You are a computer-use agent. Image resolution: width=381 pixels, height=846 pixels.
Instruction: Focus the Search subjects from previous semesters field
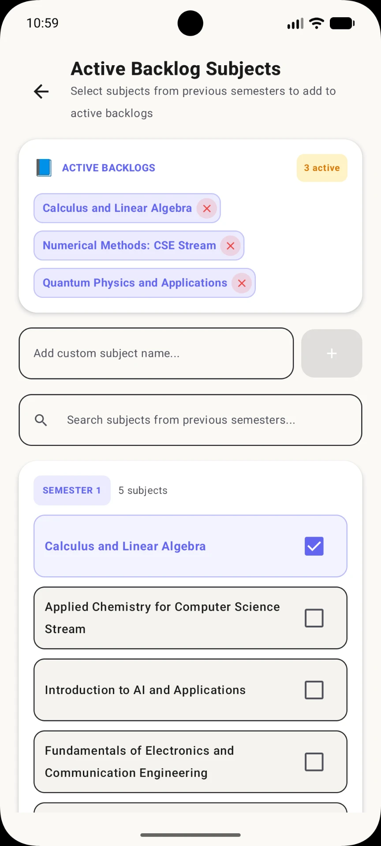190,420
